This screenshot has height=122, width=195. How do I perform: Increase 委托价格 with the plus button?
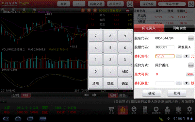click(187, 56)
